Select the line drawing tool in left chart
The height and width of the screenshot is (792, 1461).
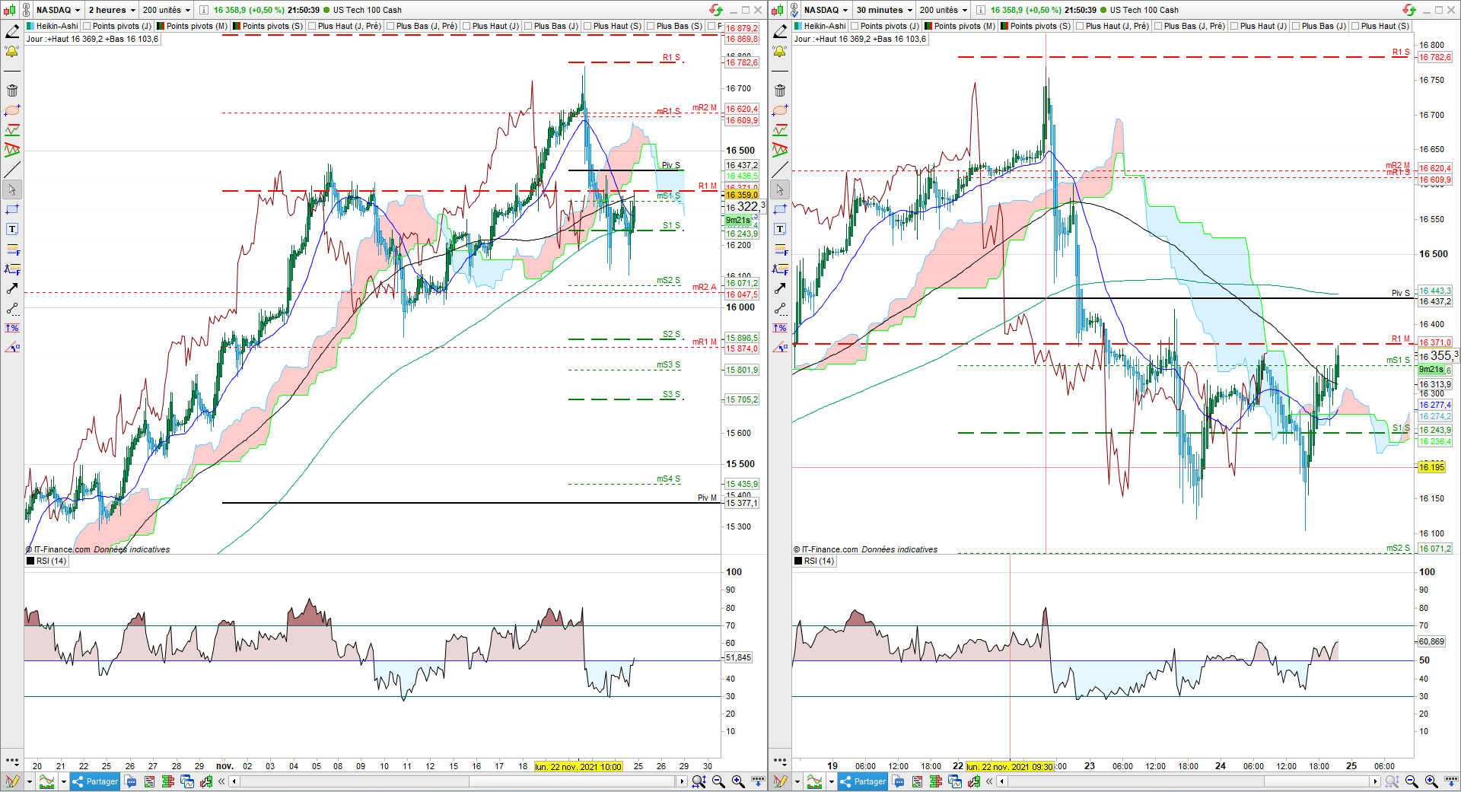click(x=12, y=170)
